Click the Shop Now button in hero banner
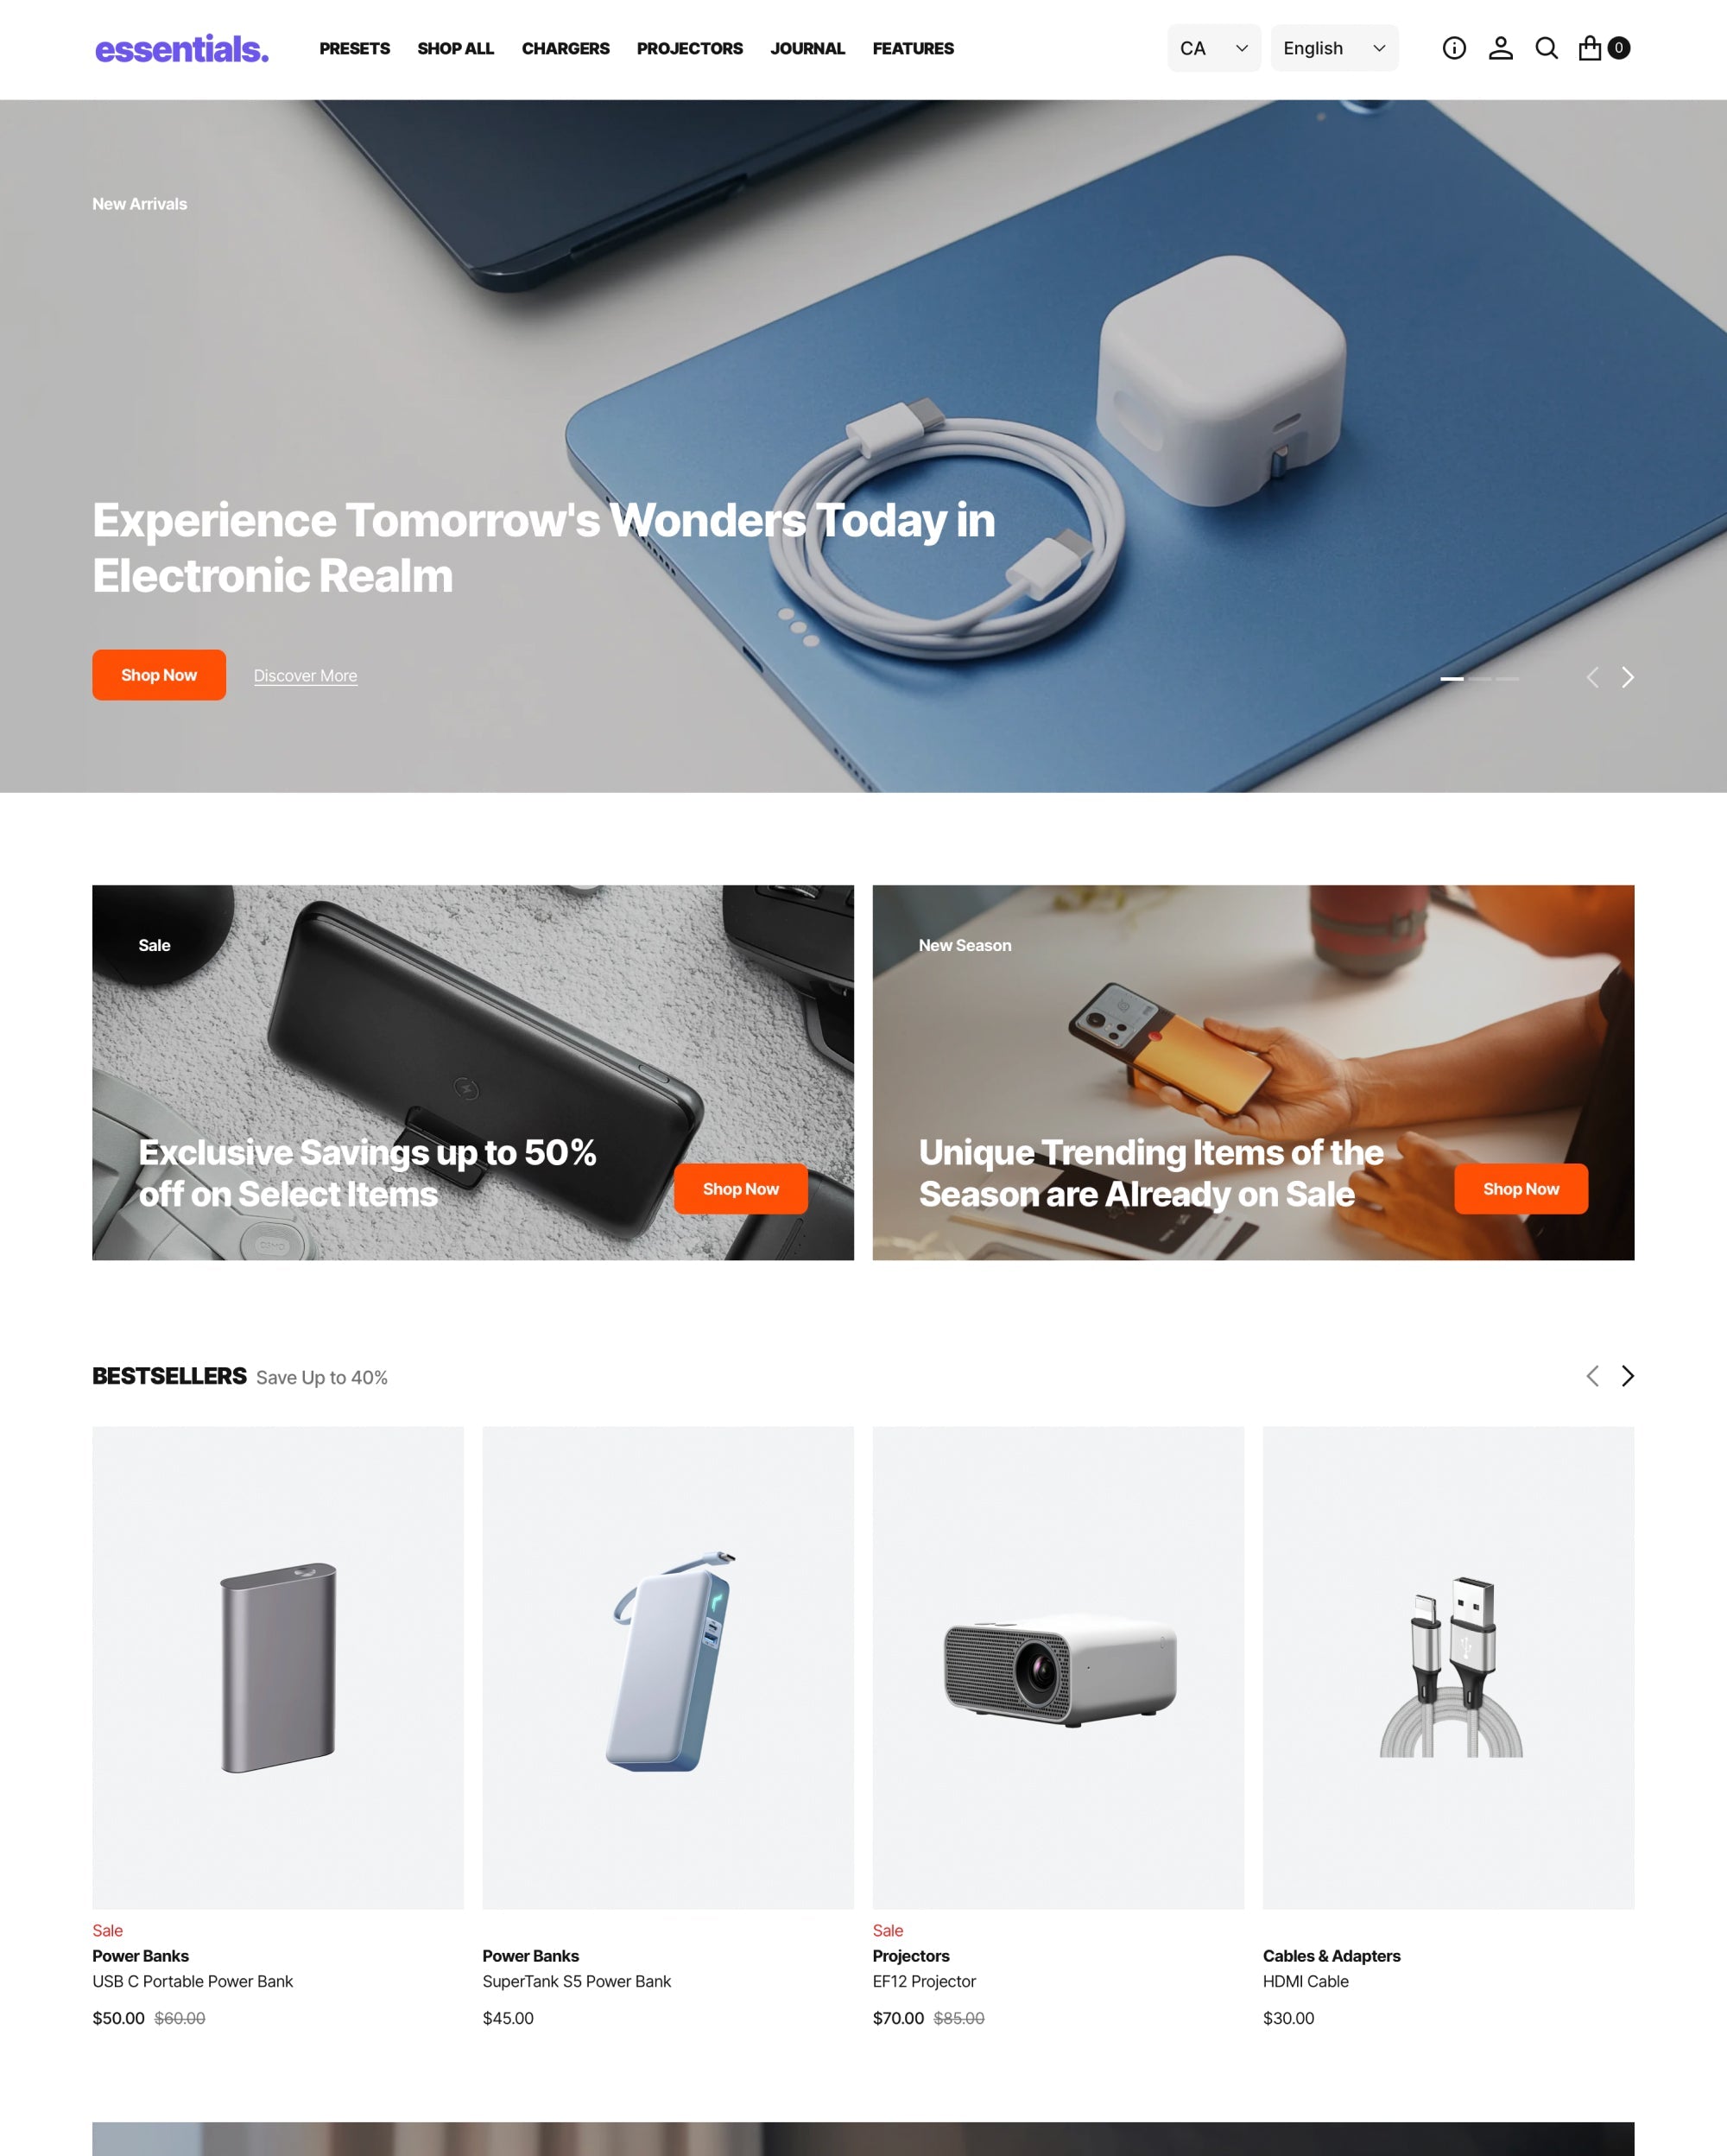This screenshot has height=2156, width=1727. pos(159,674)
